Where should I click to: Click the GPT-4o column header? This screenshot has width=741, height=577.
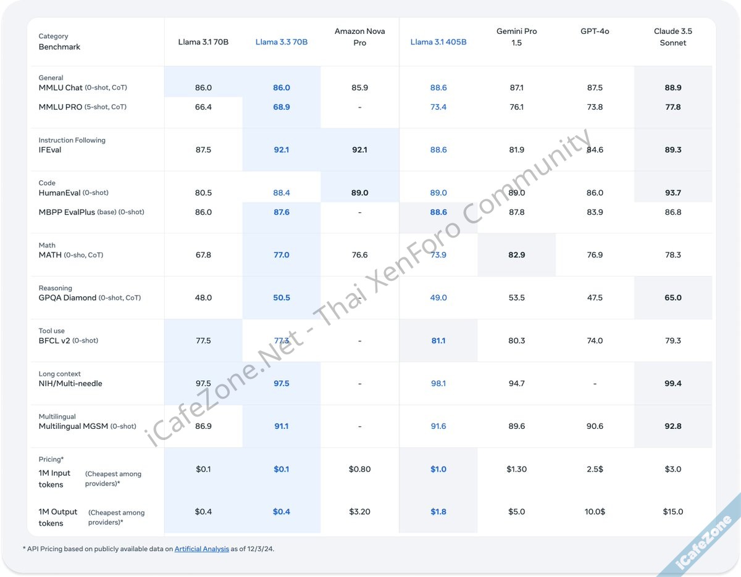tap(595, 31)
